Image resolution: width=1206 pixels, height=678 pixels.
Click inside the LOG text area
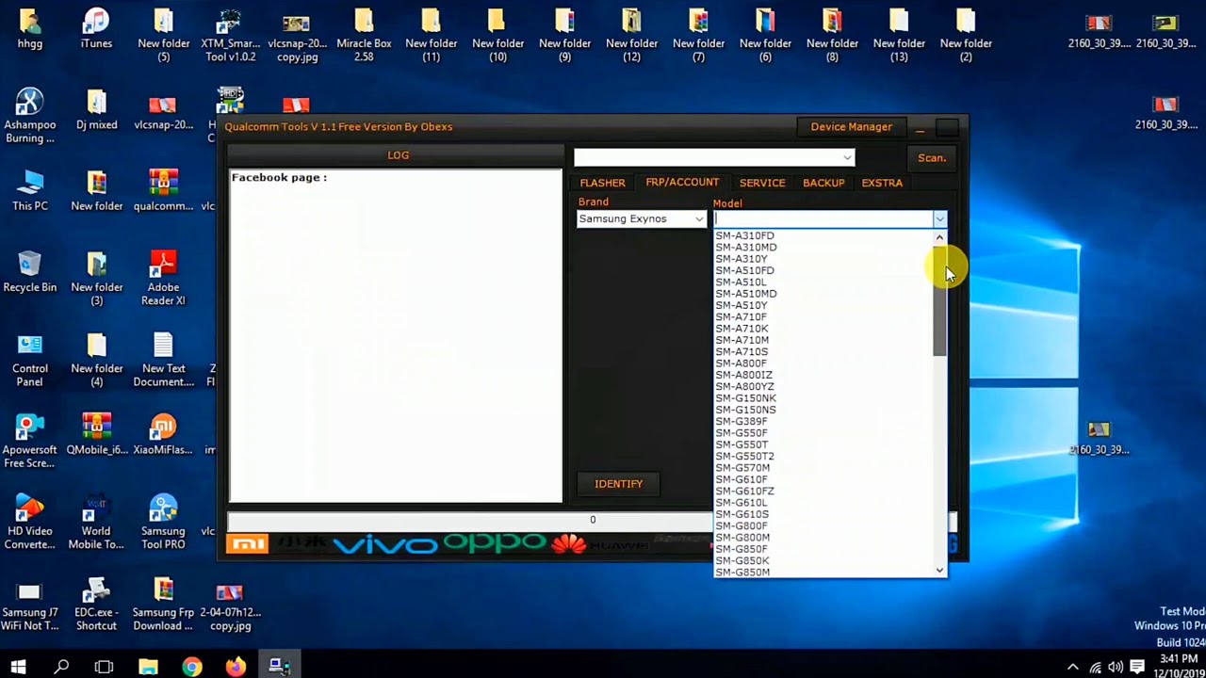(x=396, y=336)
